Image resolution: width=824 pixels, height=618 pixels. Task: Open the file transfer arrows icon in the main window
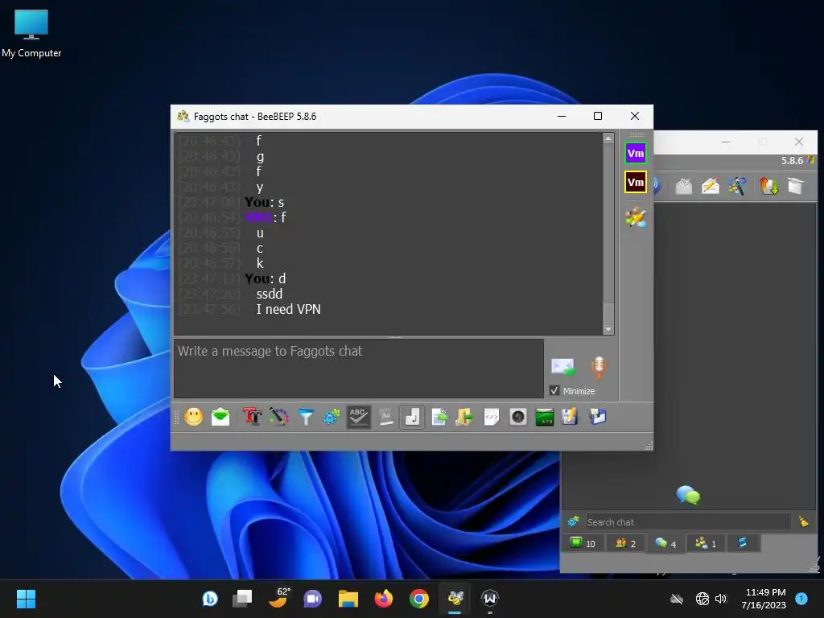click(768, 186)
